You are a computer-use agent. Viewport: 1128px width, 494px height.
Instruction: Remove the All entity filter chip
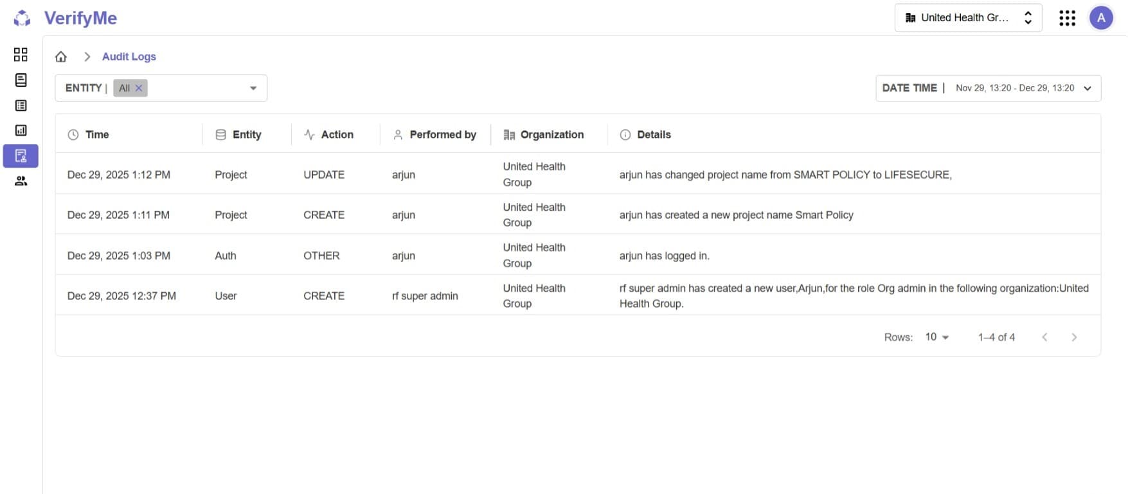coord(139,88)
